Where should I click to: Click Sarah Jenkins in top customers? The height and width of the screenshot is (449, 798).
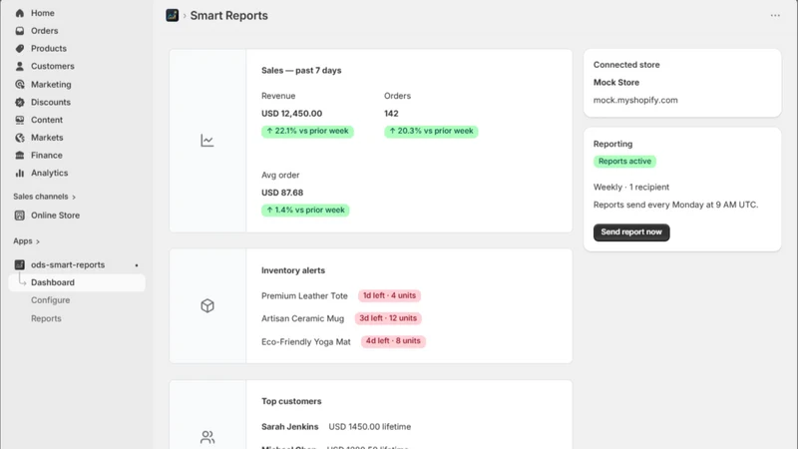[289, 427]
